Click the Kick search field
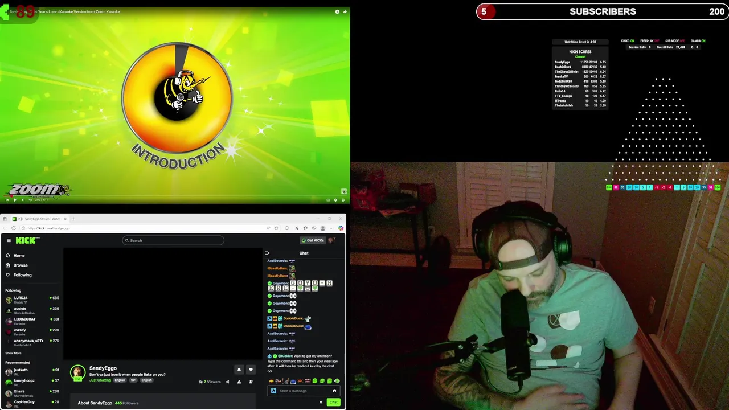The height and width of the screenshot is (410, 729). (173, 240)
